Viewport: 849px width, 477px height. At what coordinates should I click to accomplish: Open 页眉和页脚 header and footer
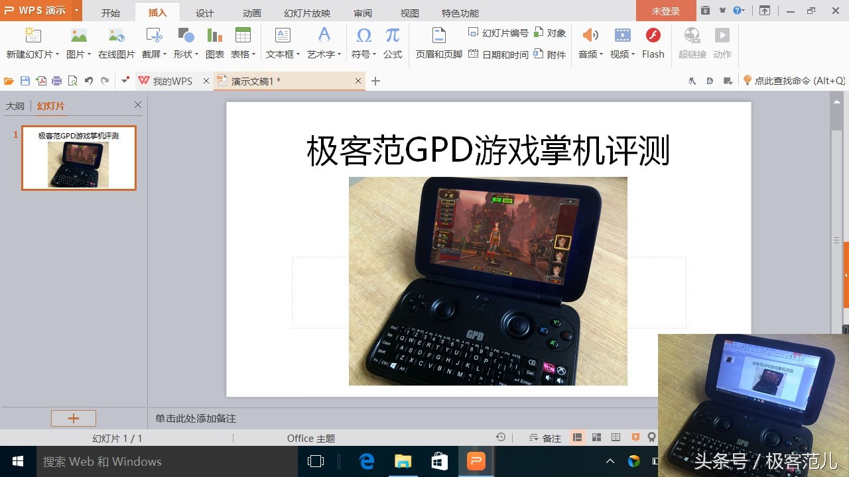click(438, 43)
